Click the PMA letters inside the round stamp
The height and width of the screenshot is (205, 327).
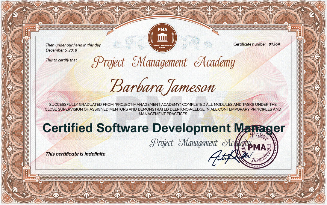(x=257, y=147)
